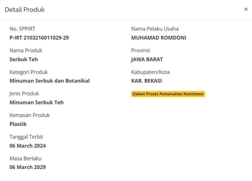Click the "Dalam Proses Pemenuhan Komitmen" status badge
Screen dimensions: 252x181
click(168, 94)
